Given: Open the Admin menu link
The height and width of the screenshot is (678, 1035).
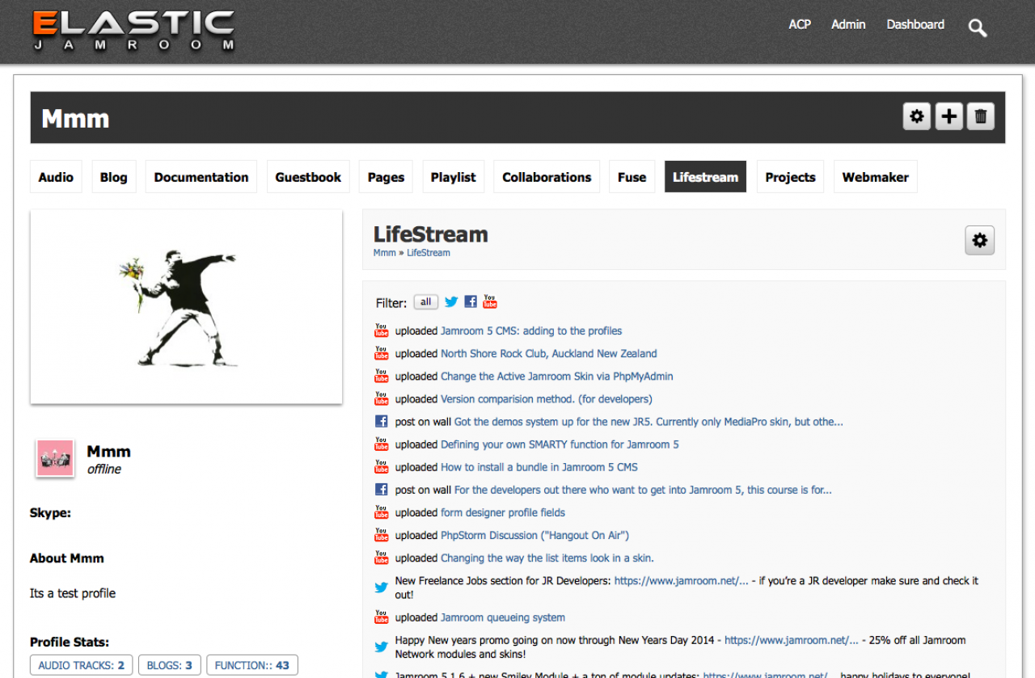Looking at the screenshot, I should [x=848, y=24].
